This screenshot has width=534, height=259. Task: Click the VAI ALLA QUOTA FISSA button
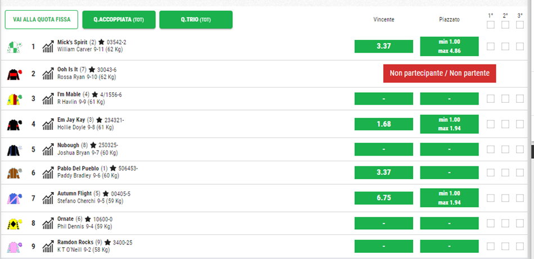point(42,20)
